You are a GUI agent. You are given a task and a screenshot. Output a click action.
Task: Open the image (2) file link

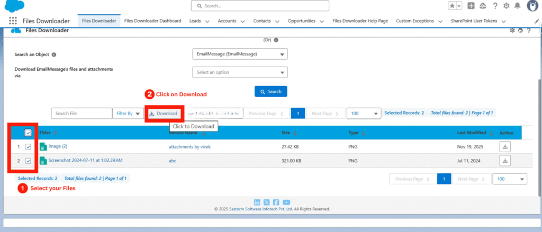tap(58, 146)
